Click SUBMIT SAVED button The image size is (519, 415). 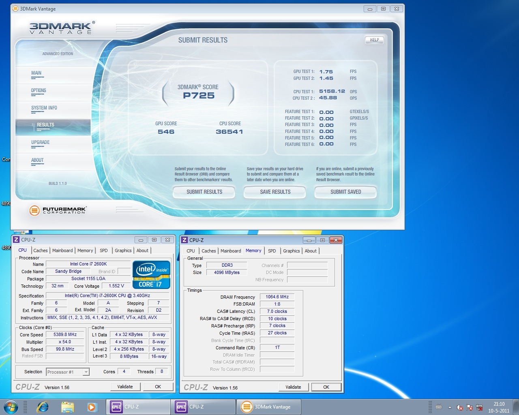[x=346, y=192]
